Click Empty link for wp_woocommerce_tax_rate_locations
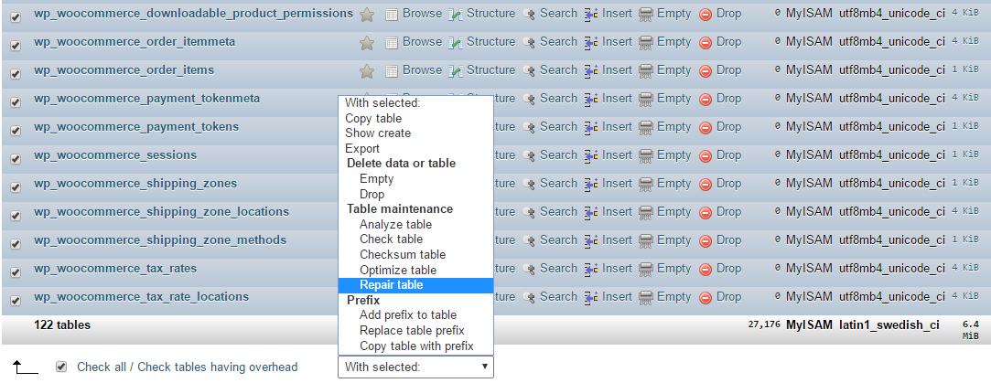Viewport: 991px width, 383px height. (x=673, y=297)
